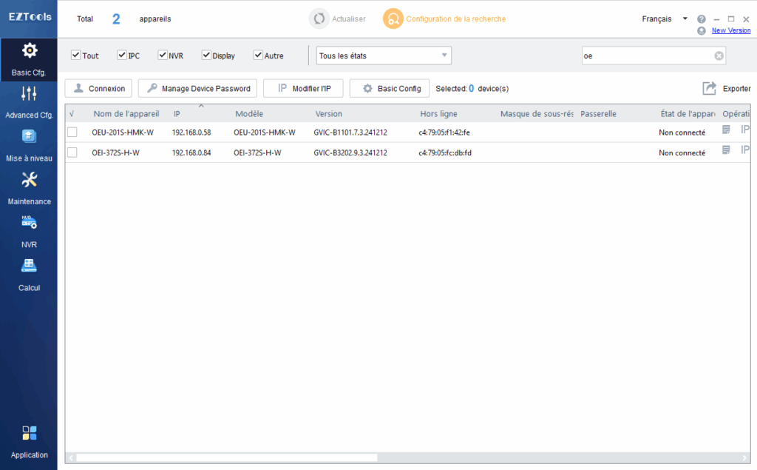Toggle the Display filter checkbox
Viewport: 757px width, 470px height.
click(206, 55)
